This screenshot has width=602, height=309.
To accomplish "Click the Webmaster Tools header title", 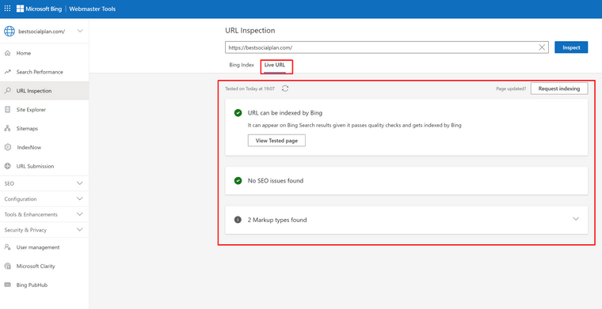I will pos(92,9).
